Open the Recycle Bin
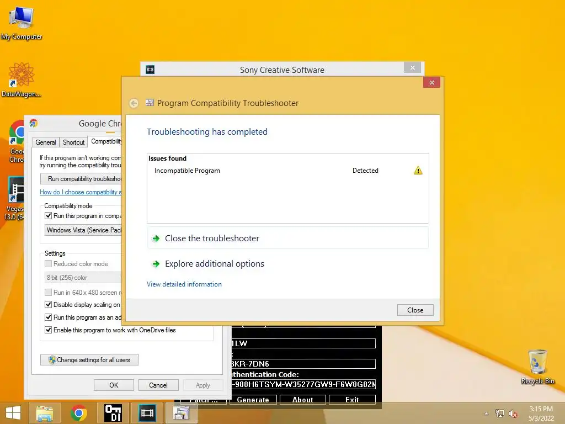Image resolution: width=565 pixels, height=424 pixels. tap(537, 367)
